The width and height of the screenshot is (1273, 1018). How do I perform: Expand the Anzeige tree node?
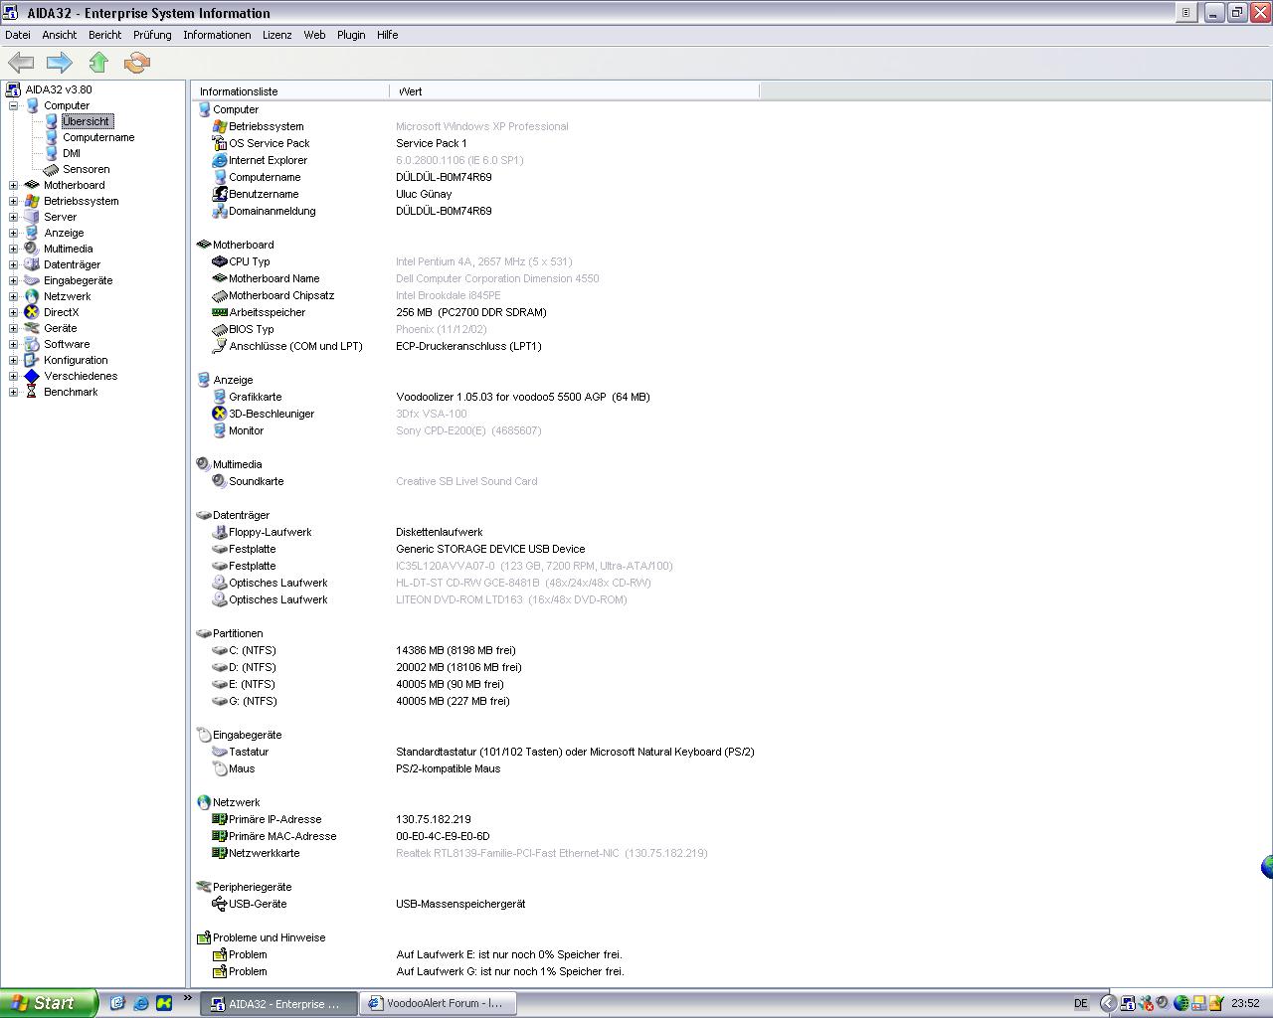click(14, 233)
